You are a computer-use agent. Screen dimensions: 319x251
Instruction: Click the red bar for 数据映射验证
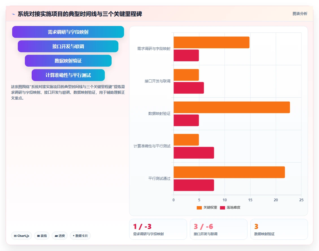186,120
